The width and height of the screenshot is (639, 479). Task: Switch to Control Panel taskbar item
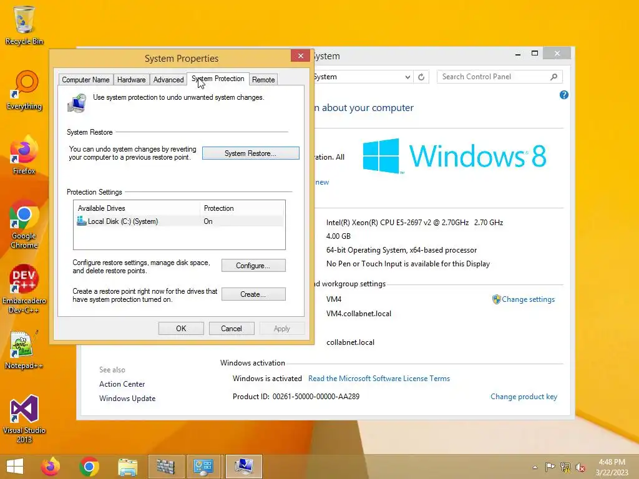pyautogui.click(x=204, y=467)
